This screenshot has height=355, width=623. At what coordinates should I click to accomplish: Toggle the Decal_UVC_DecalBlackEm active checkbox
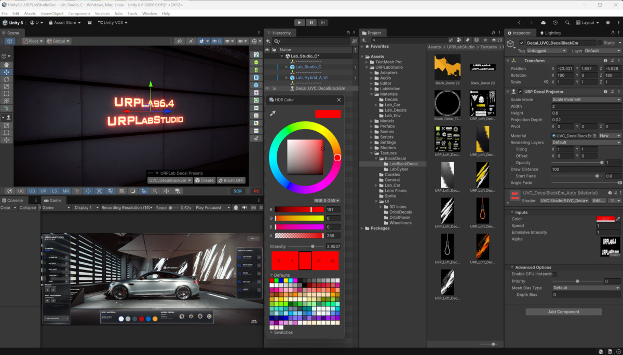[522, 43]
